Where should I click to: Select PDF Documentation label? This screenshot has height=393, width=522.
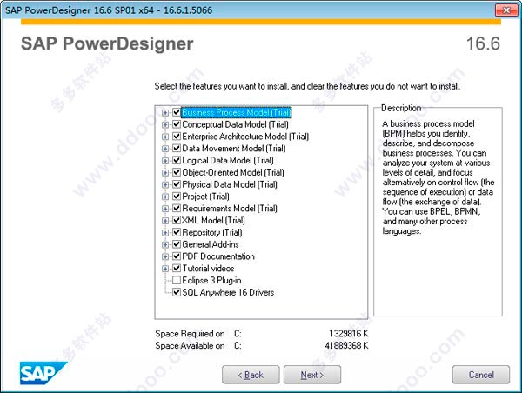point(218,256)
